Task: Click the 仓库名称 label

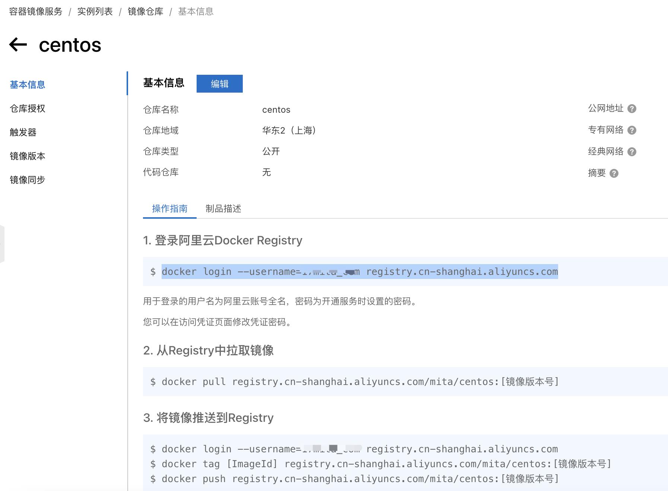Action: [x=161, y=110]
